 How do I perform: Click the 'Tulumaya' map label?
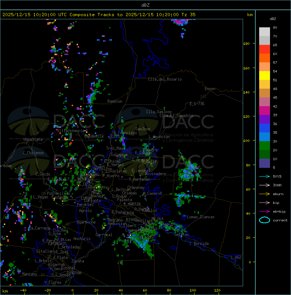coord(119,155)
